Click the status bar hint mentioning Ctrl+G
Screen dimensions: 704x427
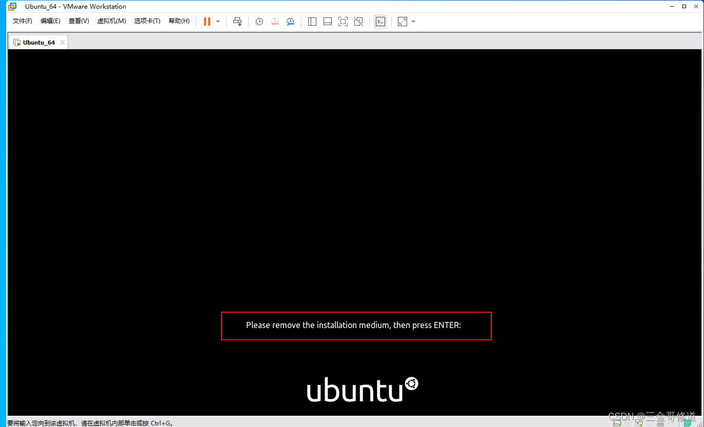[90, 423]
